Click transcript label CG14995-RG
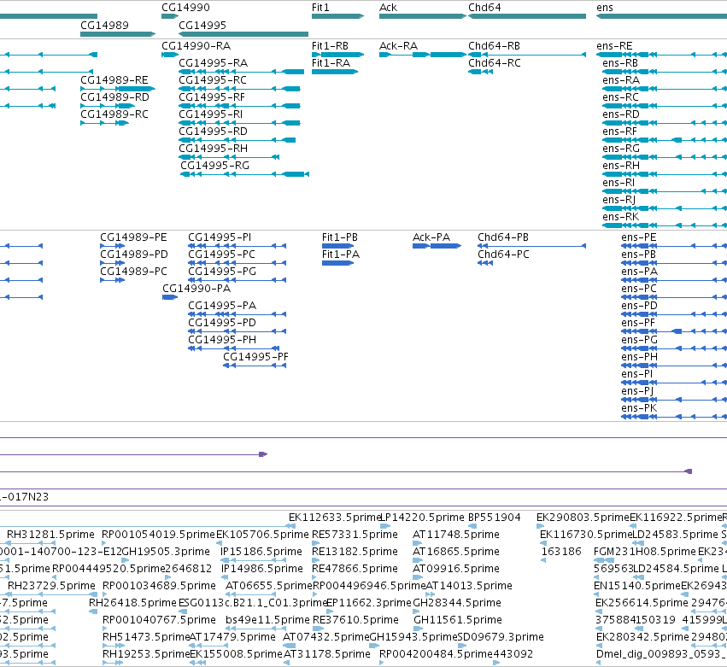 click(214, 166)
